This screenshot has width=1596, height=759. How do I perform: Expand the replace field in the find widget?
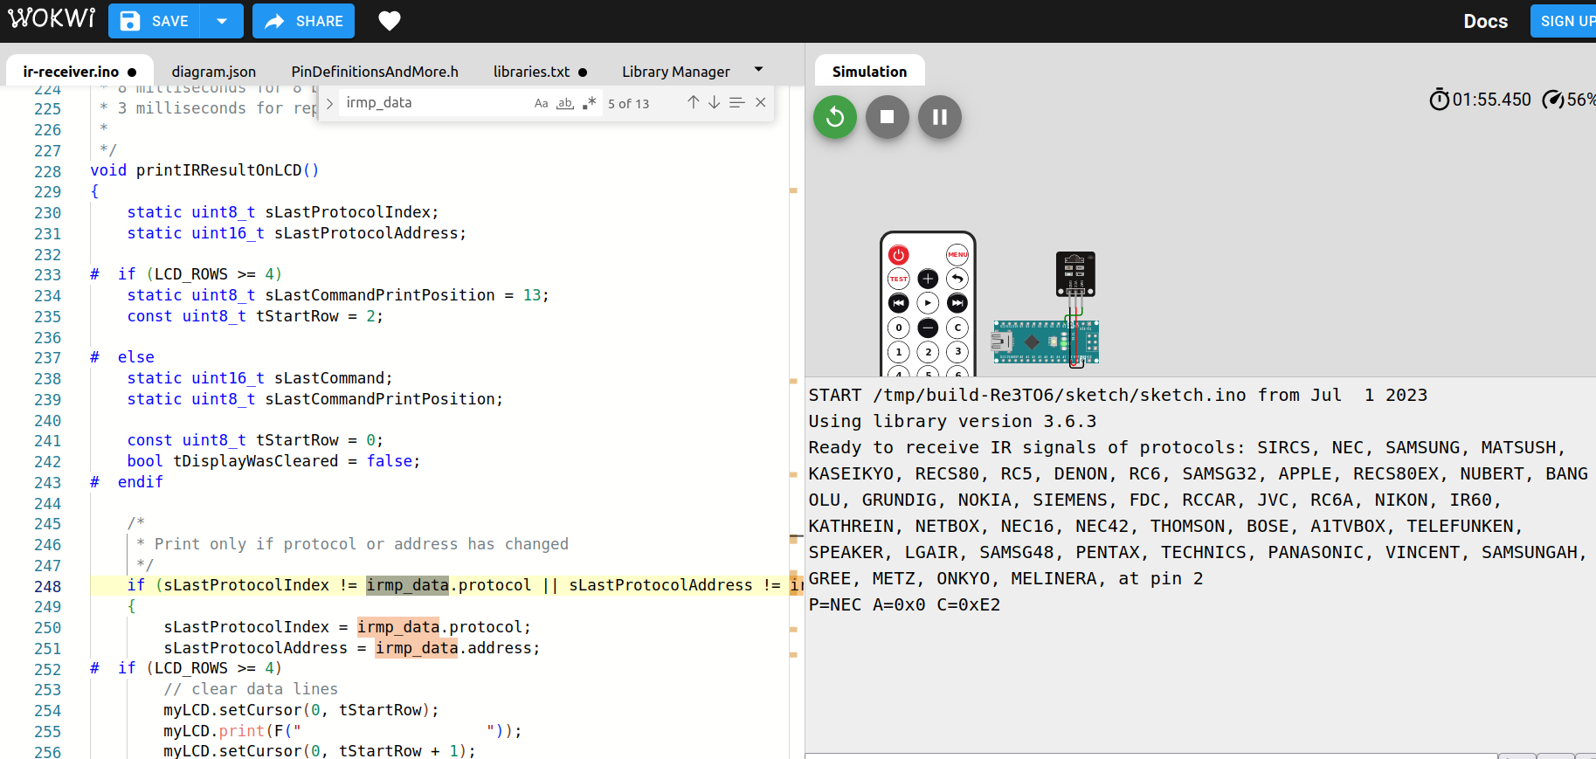329,103
